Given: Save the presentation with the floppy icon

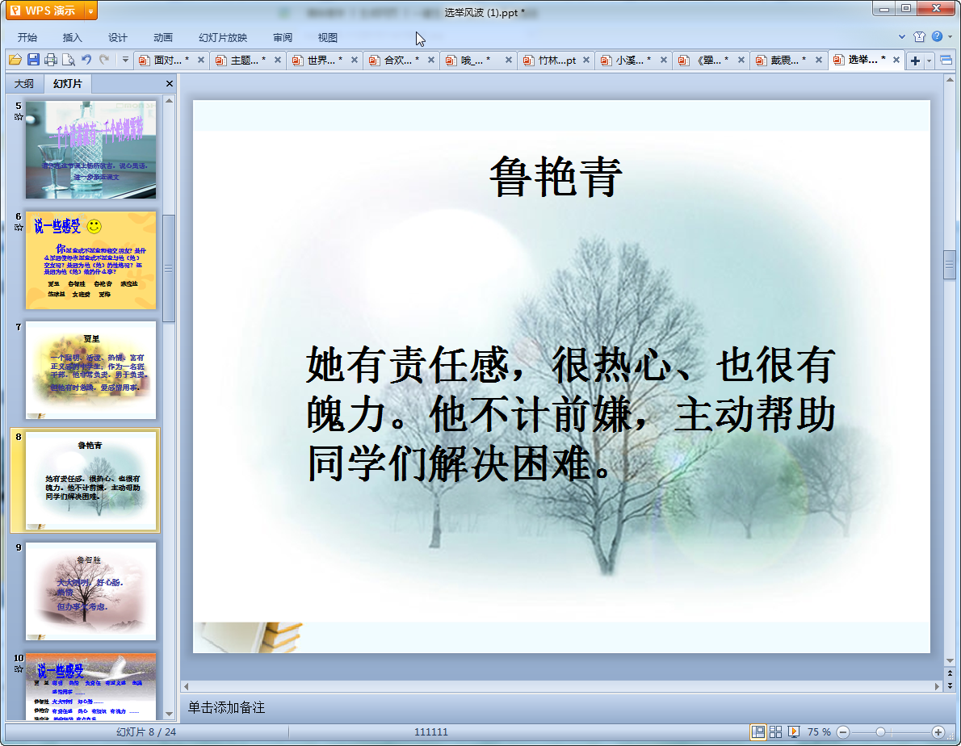Looking at the screenshot, I should point(33,60).
